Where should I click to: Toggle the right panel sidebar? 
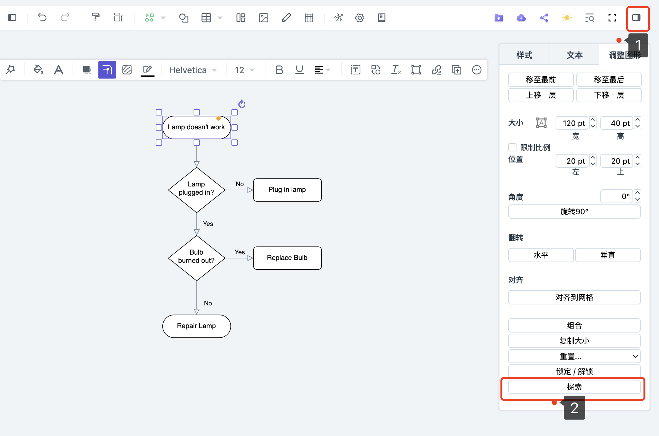pyautogui.click(x=636, y=18)
